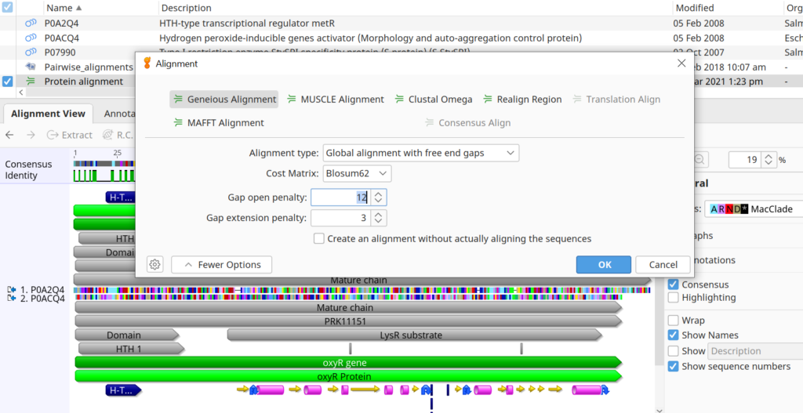Close the Alignment dialog
803x413 pixels.
click(681, 63)
